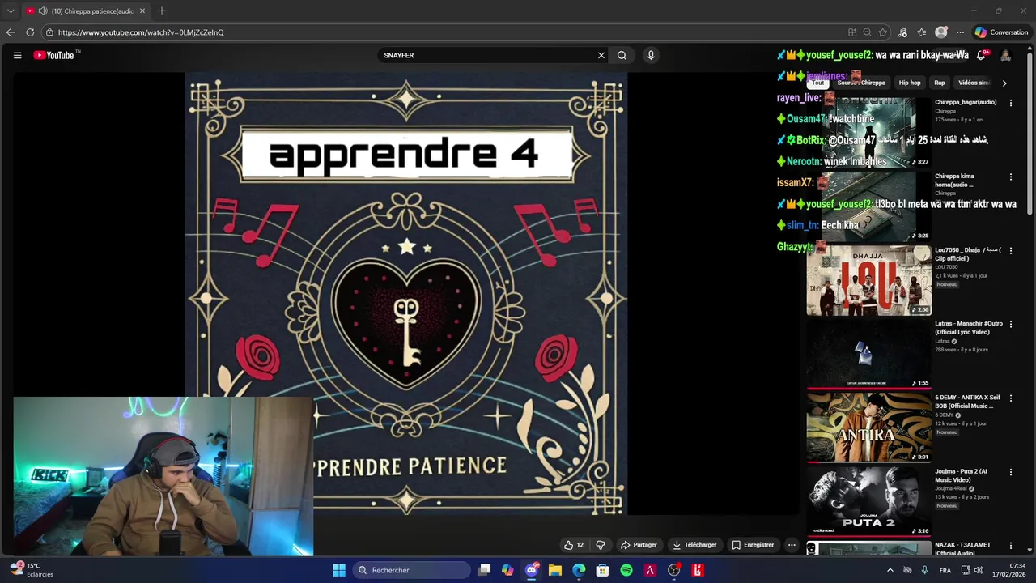Open the Windows Start menu
This screenshot has width=1036, height=583.
(339, 570)
